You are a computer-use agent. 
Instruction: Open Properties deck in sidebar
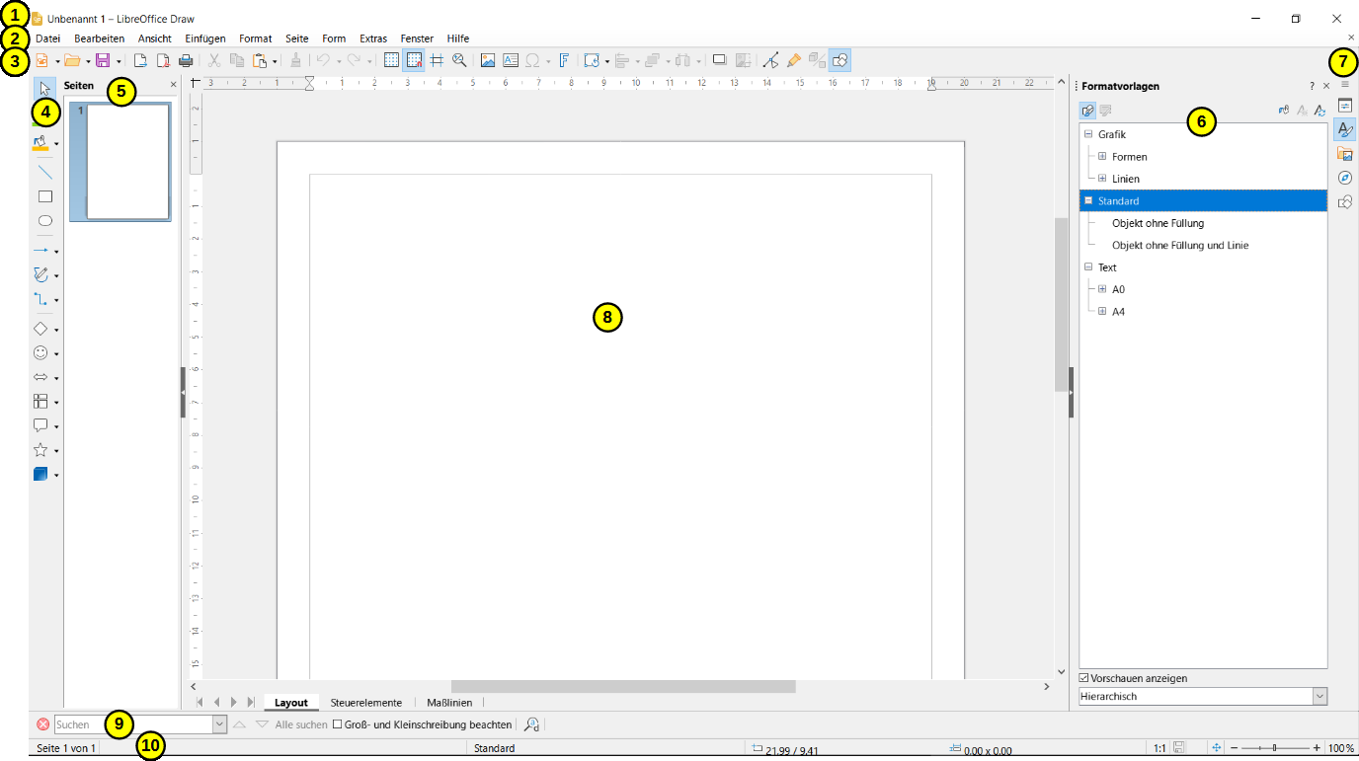click(1344, 105)
